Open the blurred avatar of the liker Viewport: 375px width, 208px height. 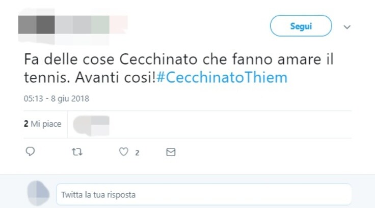click(91, 126)
